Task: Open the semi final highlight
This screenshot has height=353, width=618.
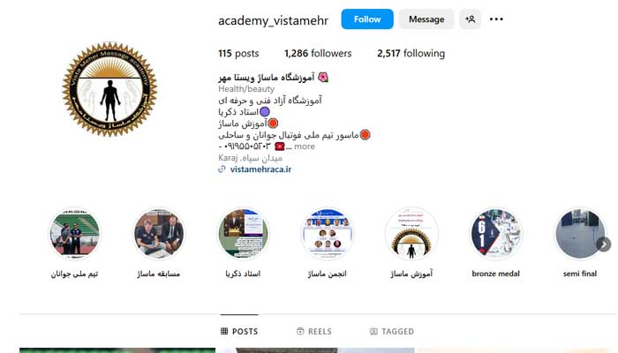Action: pyautogui.click(x=580, y=234)
